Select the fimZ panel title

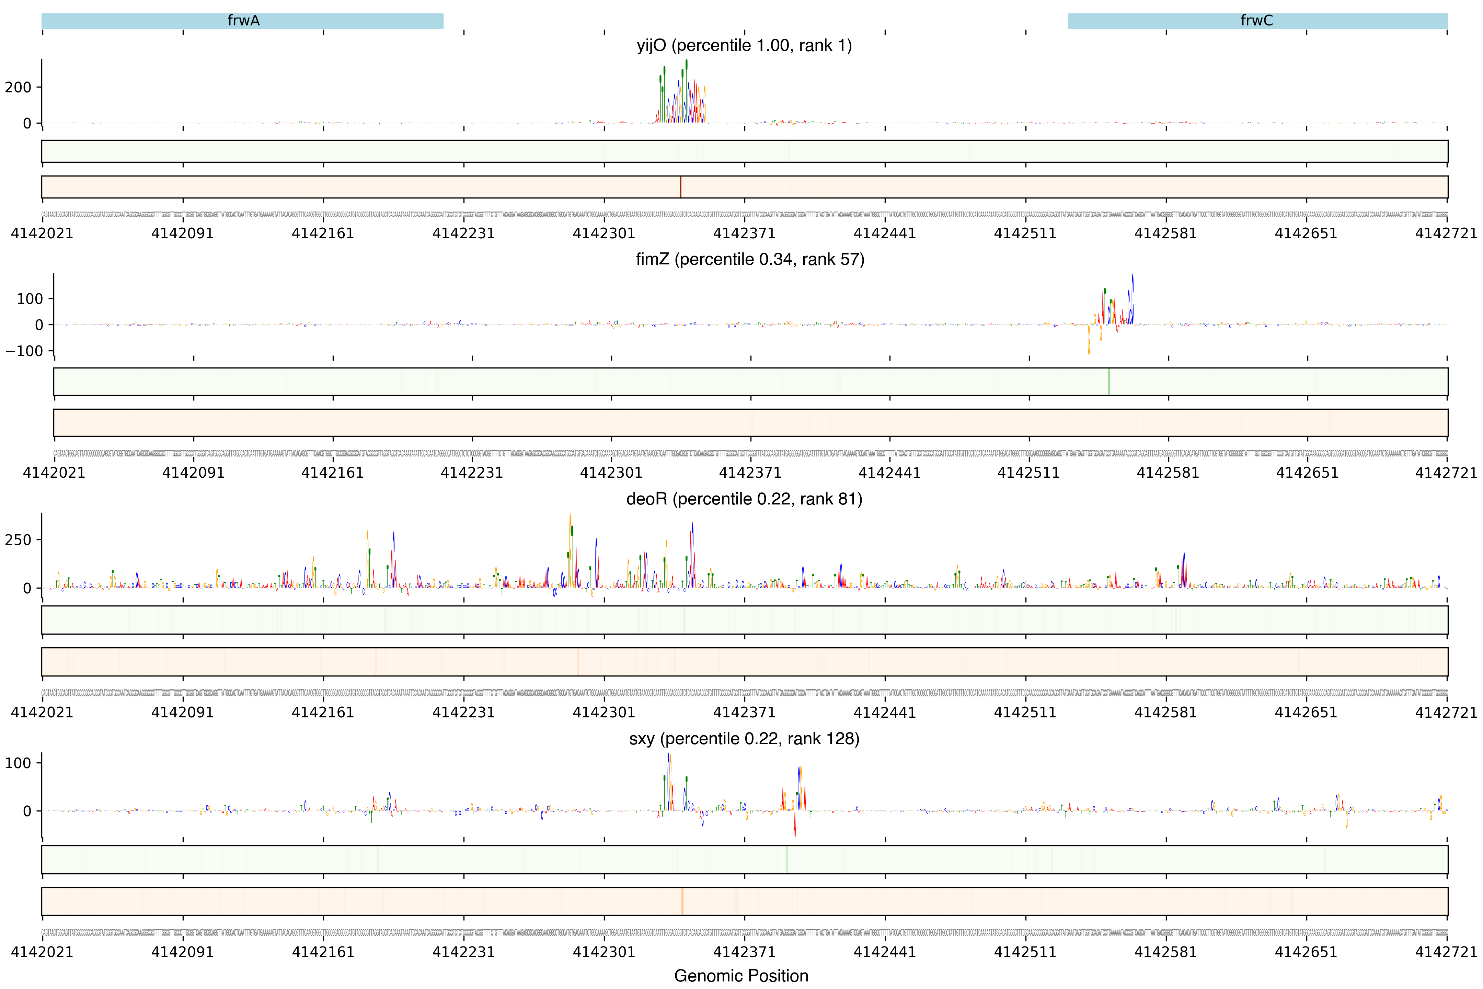click(750, 259)
